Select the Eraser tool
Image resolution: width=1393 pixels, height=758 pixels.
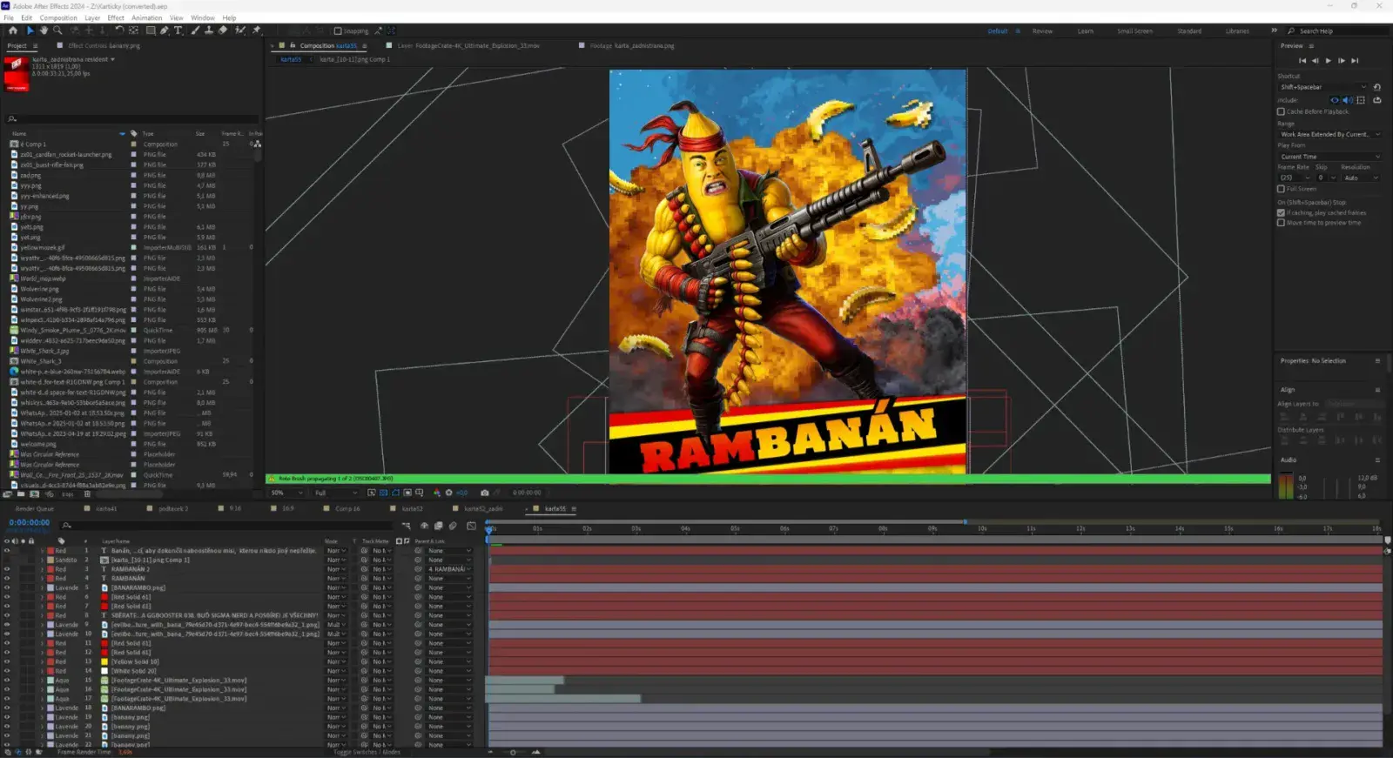click(x=223, y=30)
